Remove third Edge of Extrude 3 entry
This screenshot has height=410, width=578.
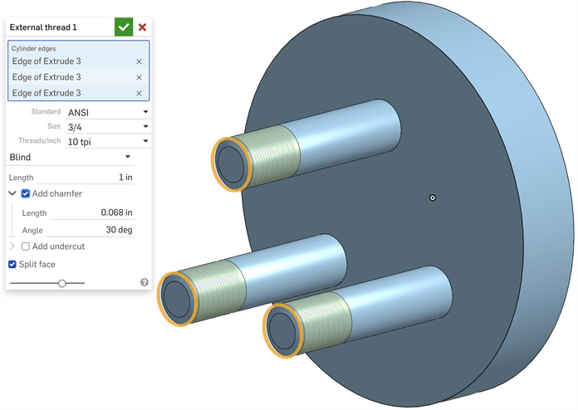tap(139, 93)
